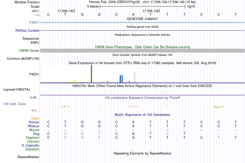
Task: Click the tall pink bar in GTEx chart
Action: point(135,77)
